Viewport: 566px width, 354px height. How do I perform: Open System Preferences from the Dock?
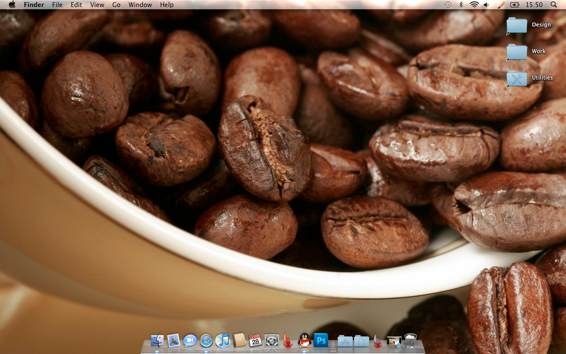coord(272,340)
